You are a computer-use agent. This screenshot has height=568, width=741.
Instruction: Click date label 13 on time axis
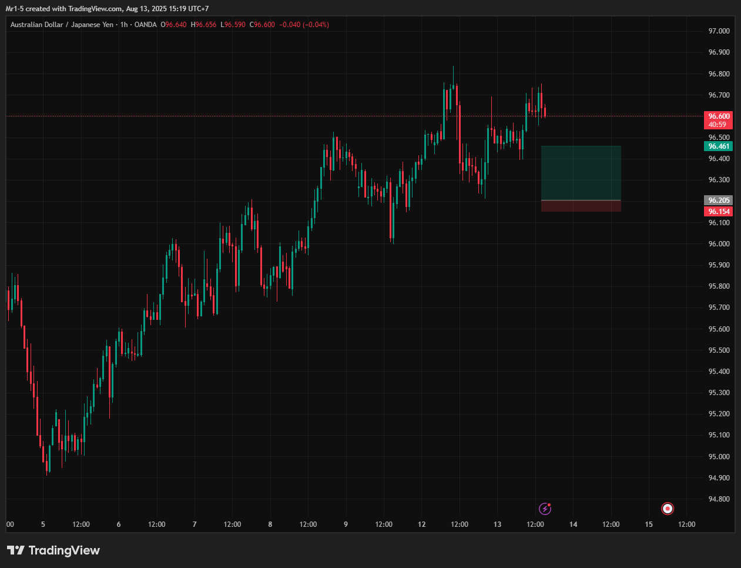click(497, 524)
